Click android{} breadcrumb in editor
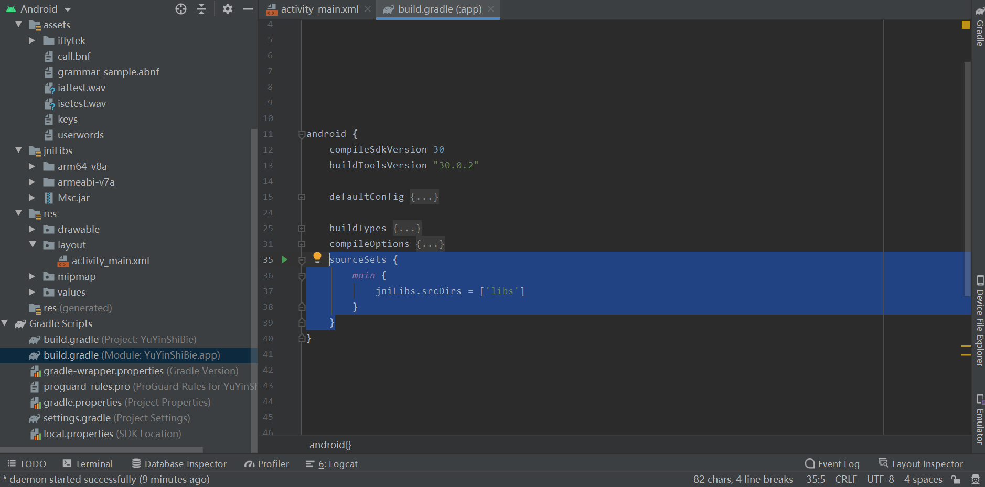This screenshot has height=487, width=985. [330, 445]
